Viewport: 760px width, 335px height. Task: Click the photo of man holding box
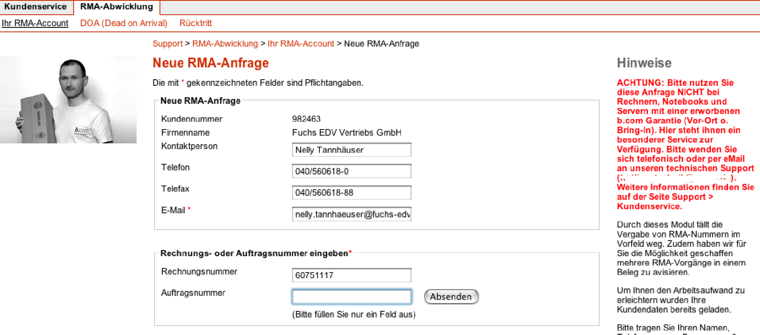point(68,100)
